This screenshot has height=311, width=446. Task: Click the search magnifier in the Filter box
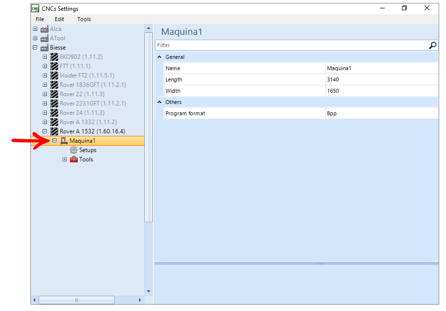point(432,45)
